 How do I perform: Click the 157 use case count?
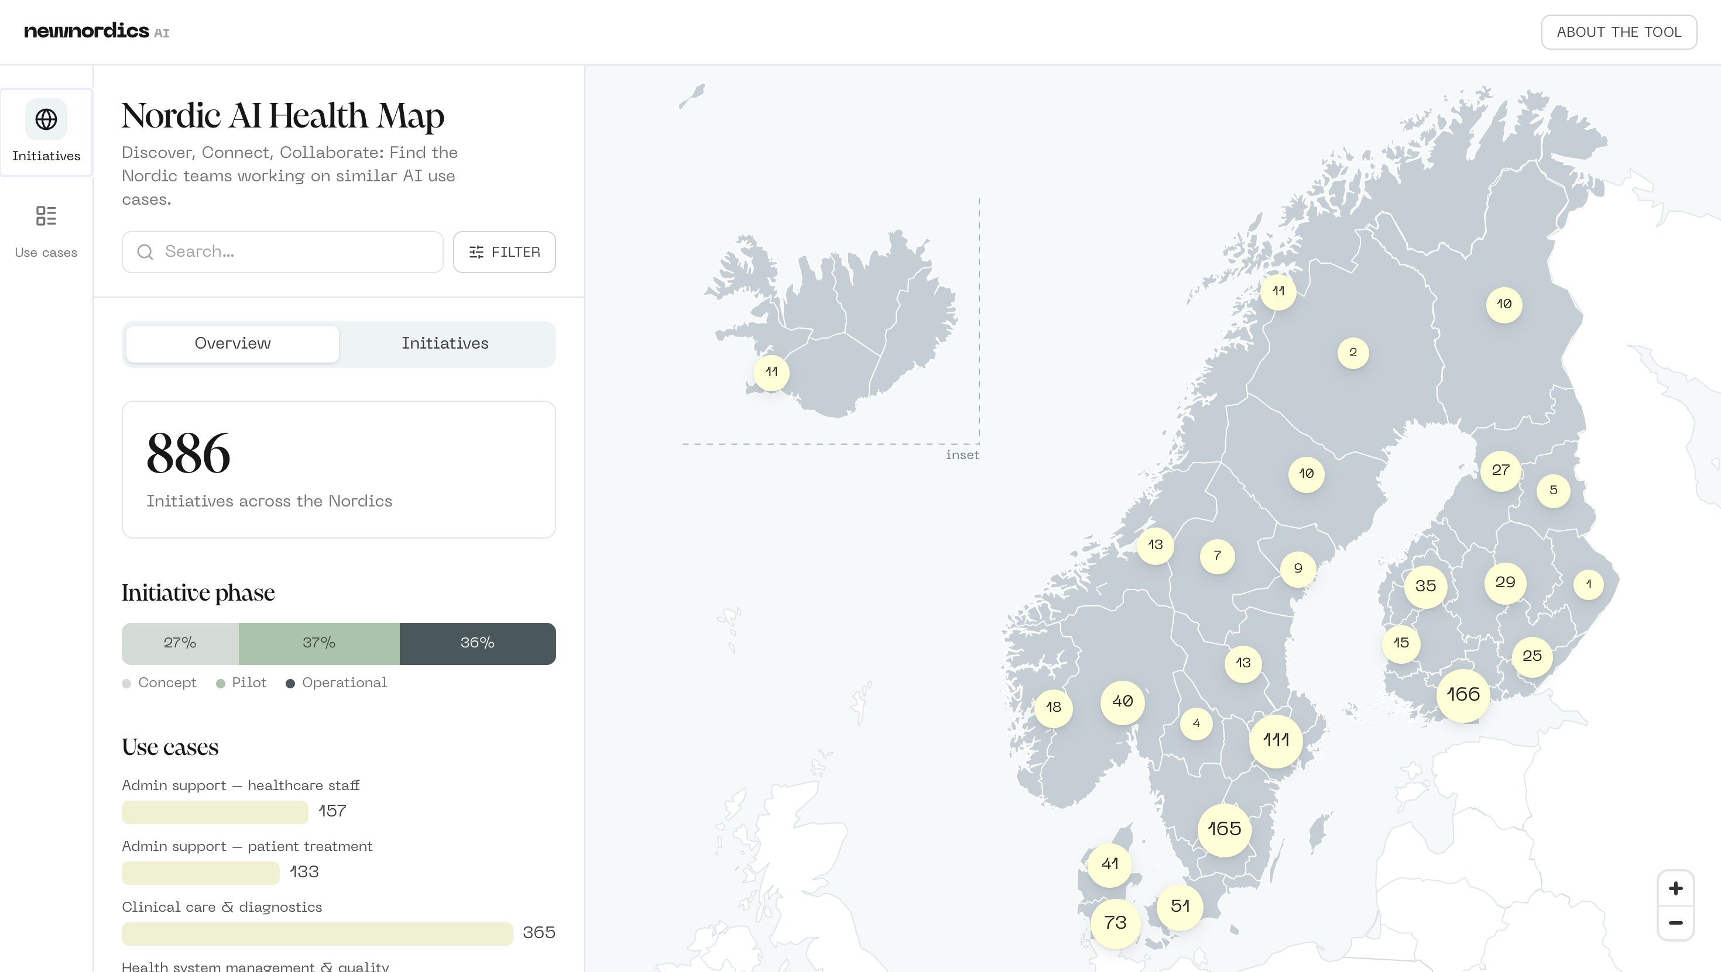click(332, 812)
